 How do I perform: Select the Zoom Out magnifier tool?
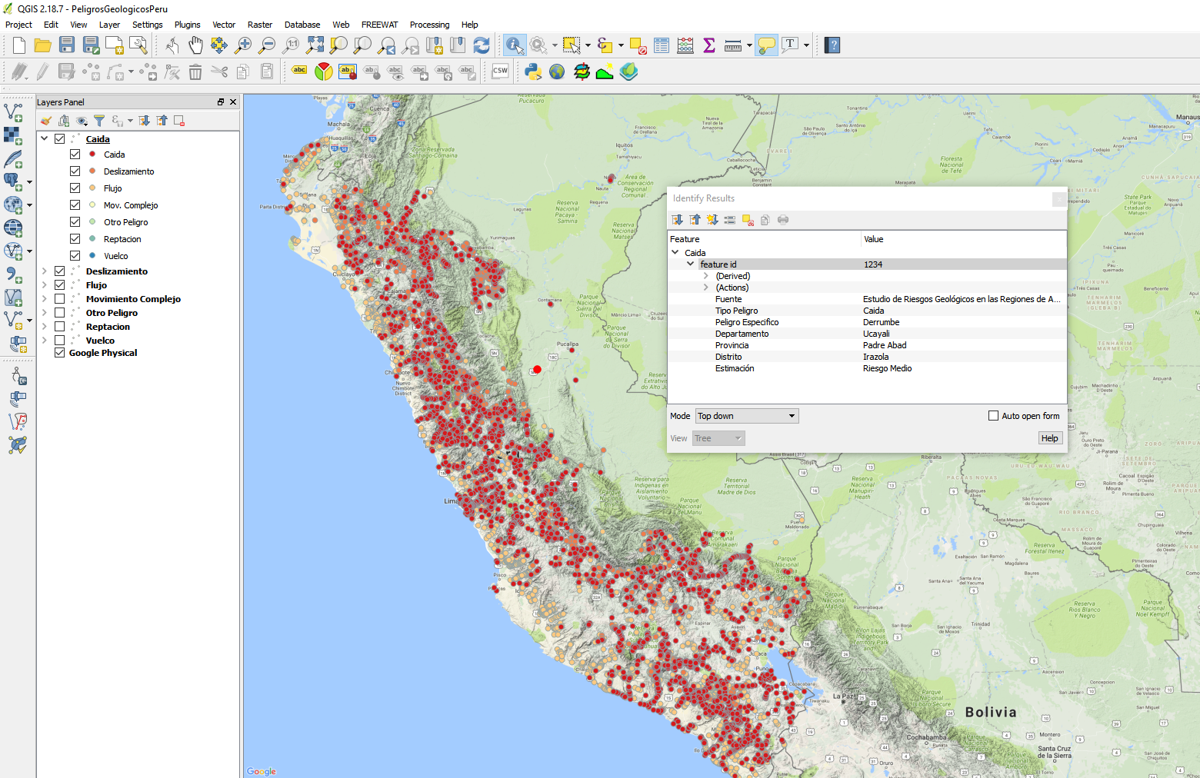click(267, 45)
